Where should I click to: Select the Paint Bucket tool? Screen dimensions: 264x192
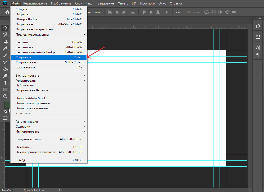tap(5, 69)
